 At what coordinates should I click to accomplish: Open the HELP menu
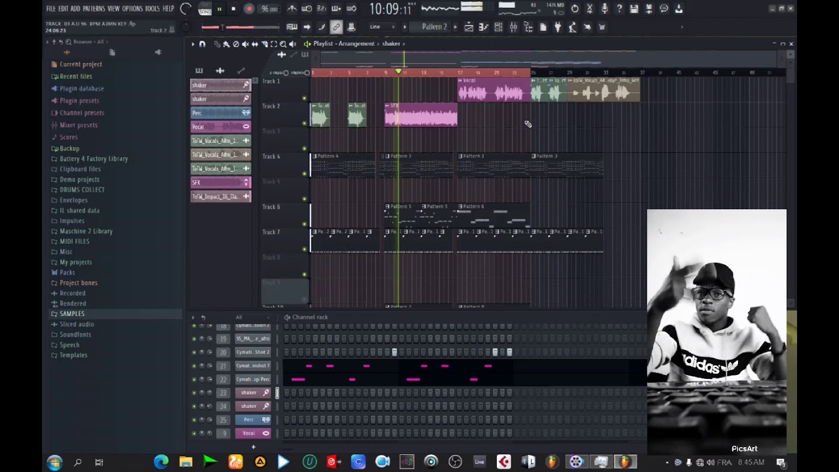168,9
